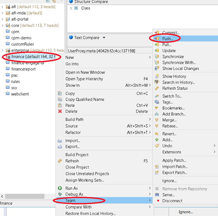
Task: Click the red Delete icon in context menu
Action: 60,111
